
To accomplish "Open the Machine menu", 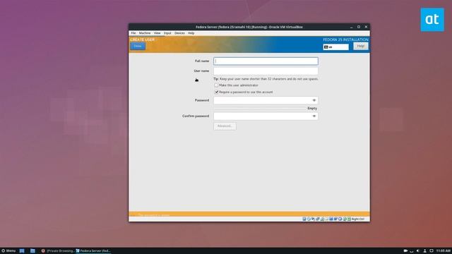I will [x=145, y=33].
